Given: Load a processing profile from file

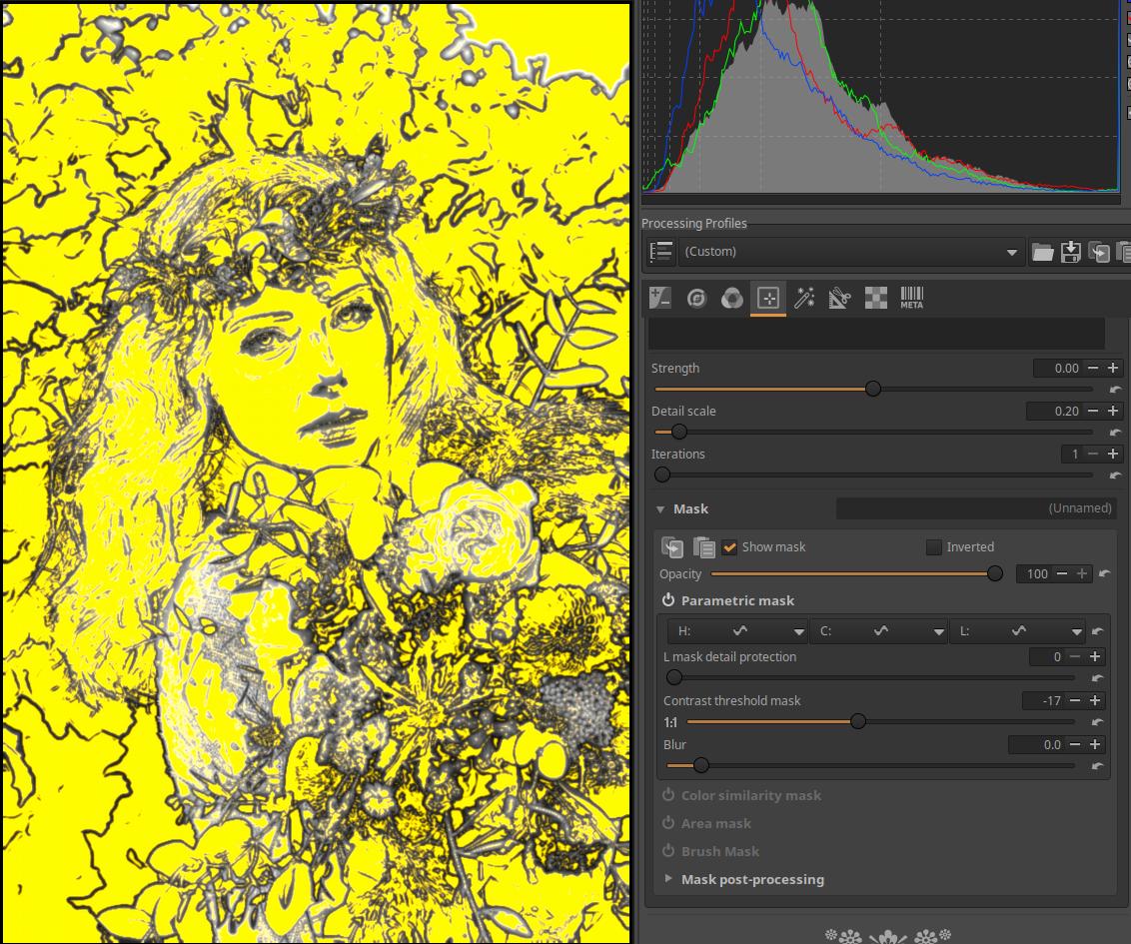Looking at the screenshot, I should [1042, 252].
